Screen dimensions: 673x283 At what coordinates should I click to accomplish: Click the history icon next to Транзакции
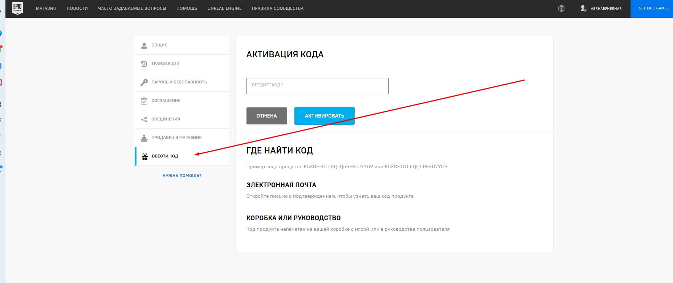click(x=144, y=64)
